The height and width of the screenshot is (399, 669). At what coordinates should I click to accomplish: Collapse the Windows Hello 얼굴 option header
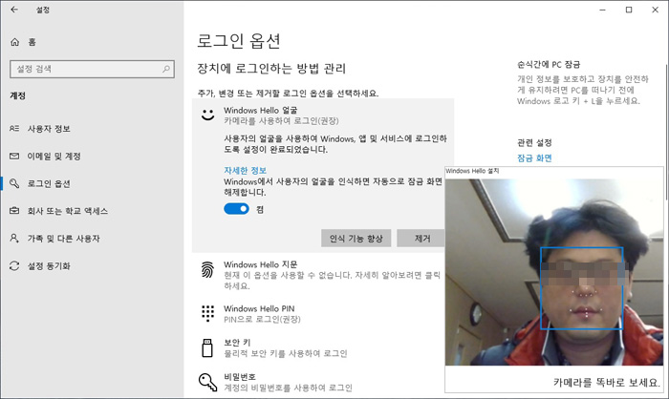click(x=323, y=115)
